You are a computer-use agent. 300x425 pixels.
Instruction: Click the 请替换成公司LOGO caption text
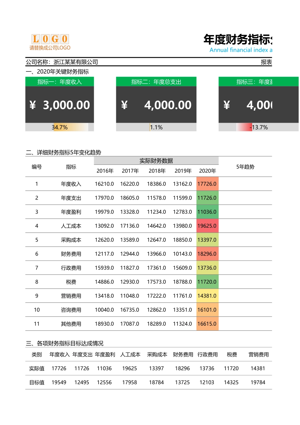click(51, 47)
